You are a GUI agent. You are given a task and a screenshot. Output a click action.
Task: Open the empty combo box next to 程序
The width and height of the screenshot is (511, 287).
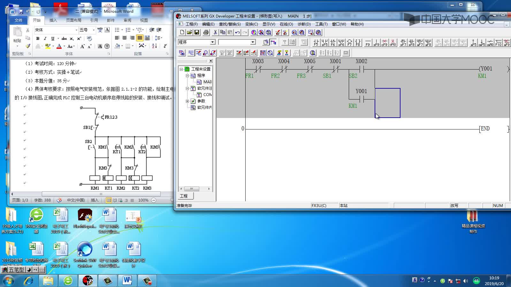point(253,42)
